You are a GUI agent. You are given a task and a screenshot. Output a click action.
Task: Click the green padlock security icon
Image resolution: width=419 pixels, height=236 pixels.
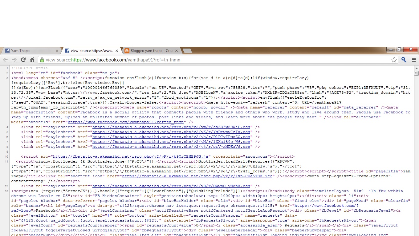(42, 60)
